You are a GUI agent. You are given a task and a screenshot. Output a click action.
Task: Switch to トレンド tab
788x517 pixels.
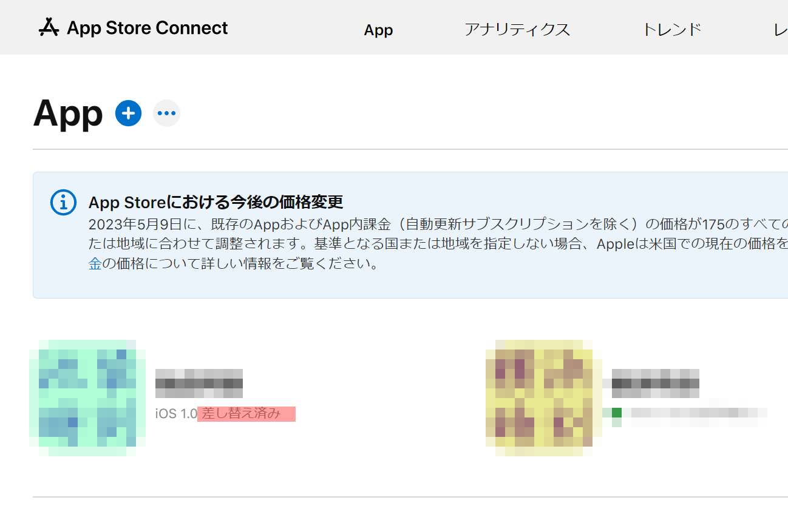click(672, 29)
